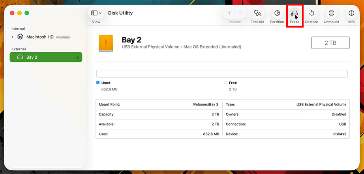
Task: Unmount the selected volume
Action: (331, 13)
